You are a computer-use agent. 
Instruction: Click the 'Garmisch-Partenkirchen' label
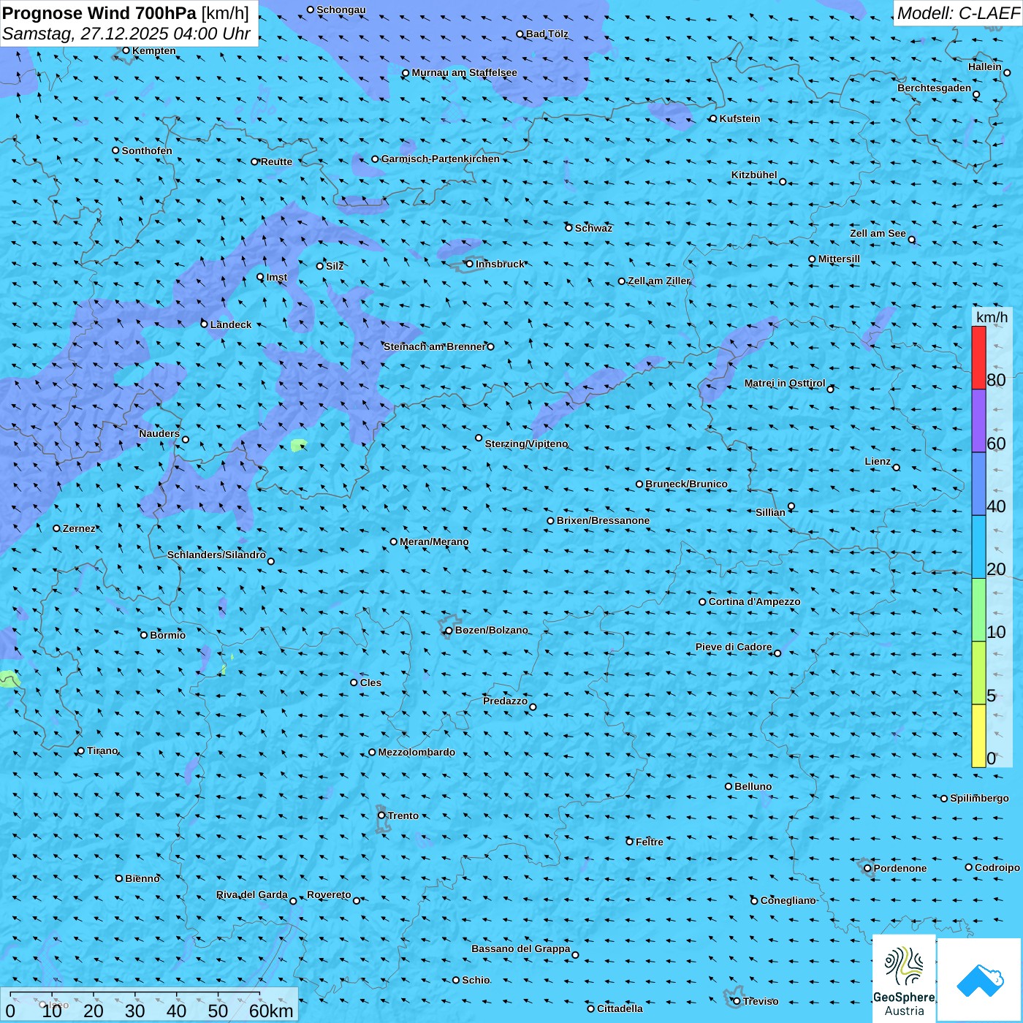point(441,159)
